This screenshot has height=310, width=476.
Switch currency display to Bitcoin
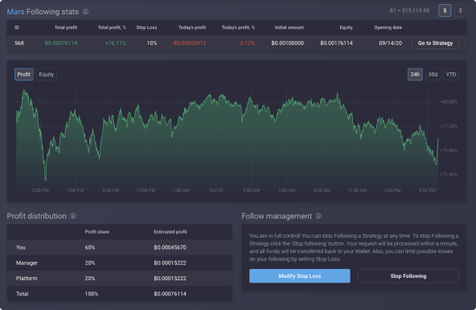445,10
